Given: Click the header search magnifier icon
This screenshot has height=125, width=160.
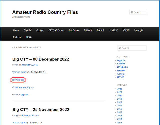Looking at the screenshot, I should [132, 12].
